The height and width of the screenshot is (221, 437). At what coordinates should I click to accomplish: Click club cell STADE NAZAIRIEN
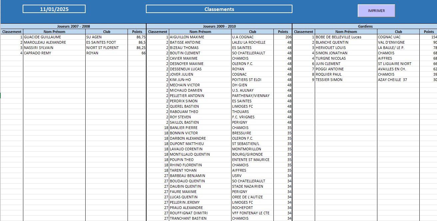(252, 186)
